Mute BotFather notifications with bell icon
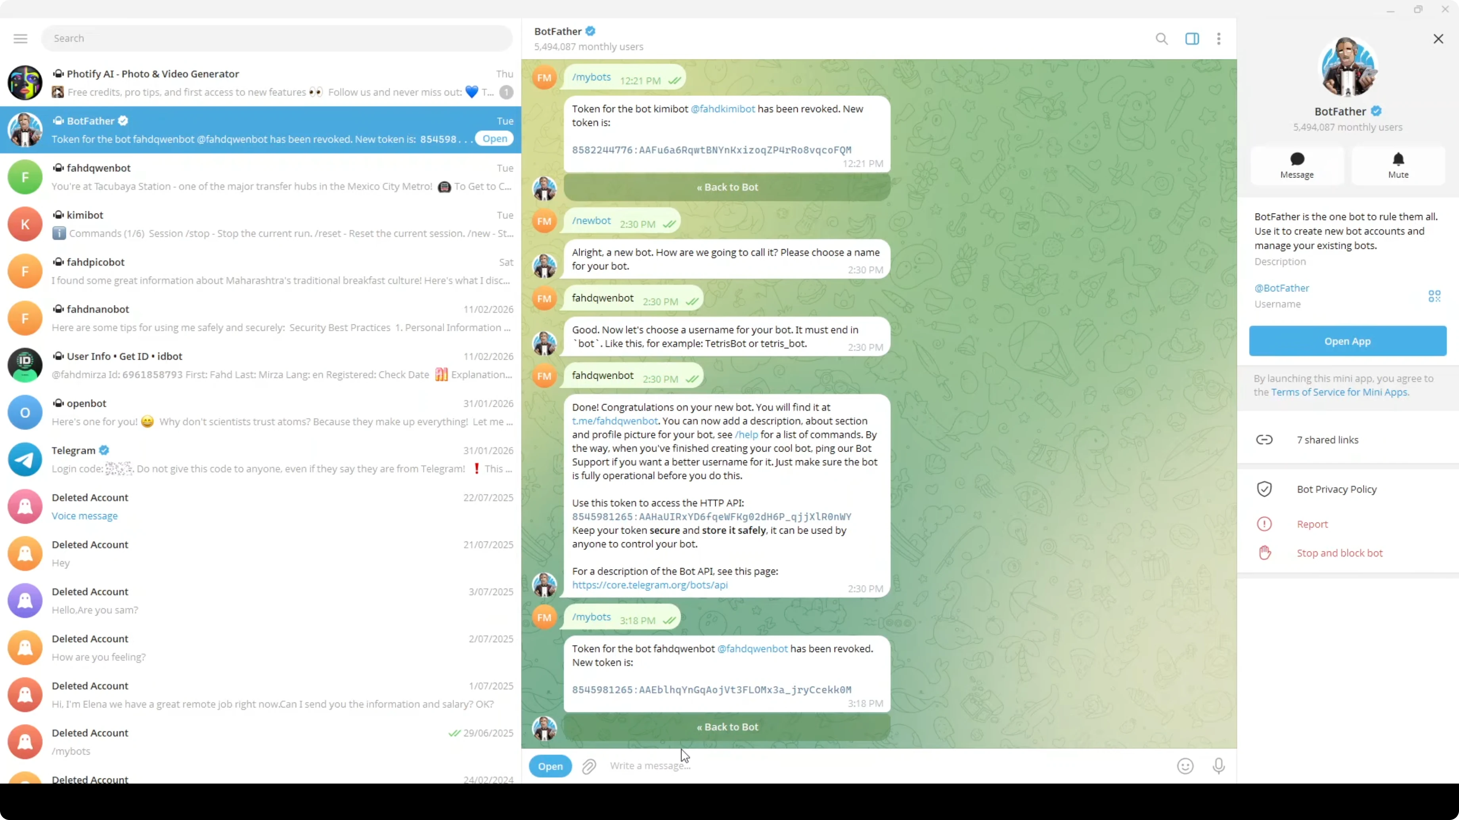The image size is (1459, 820). click(1398, 165)
